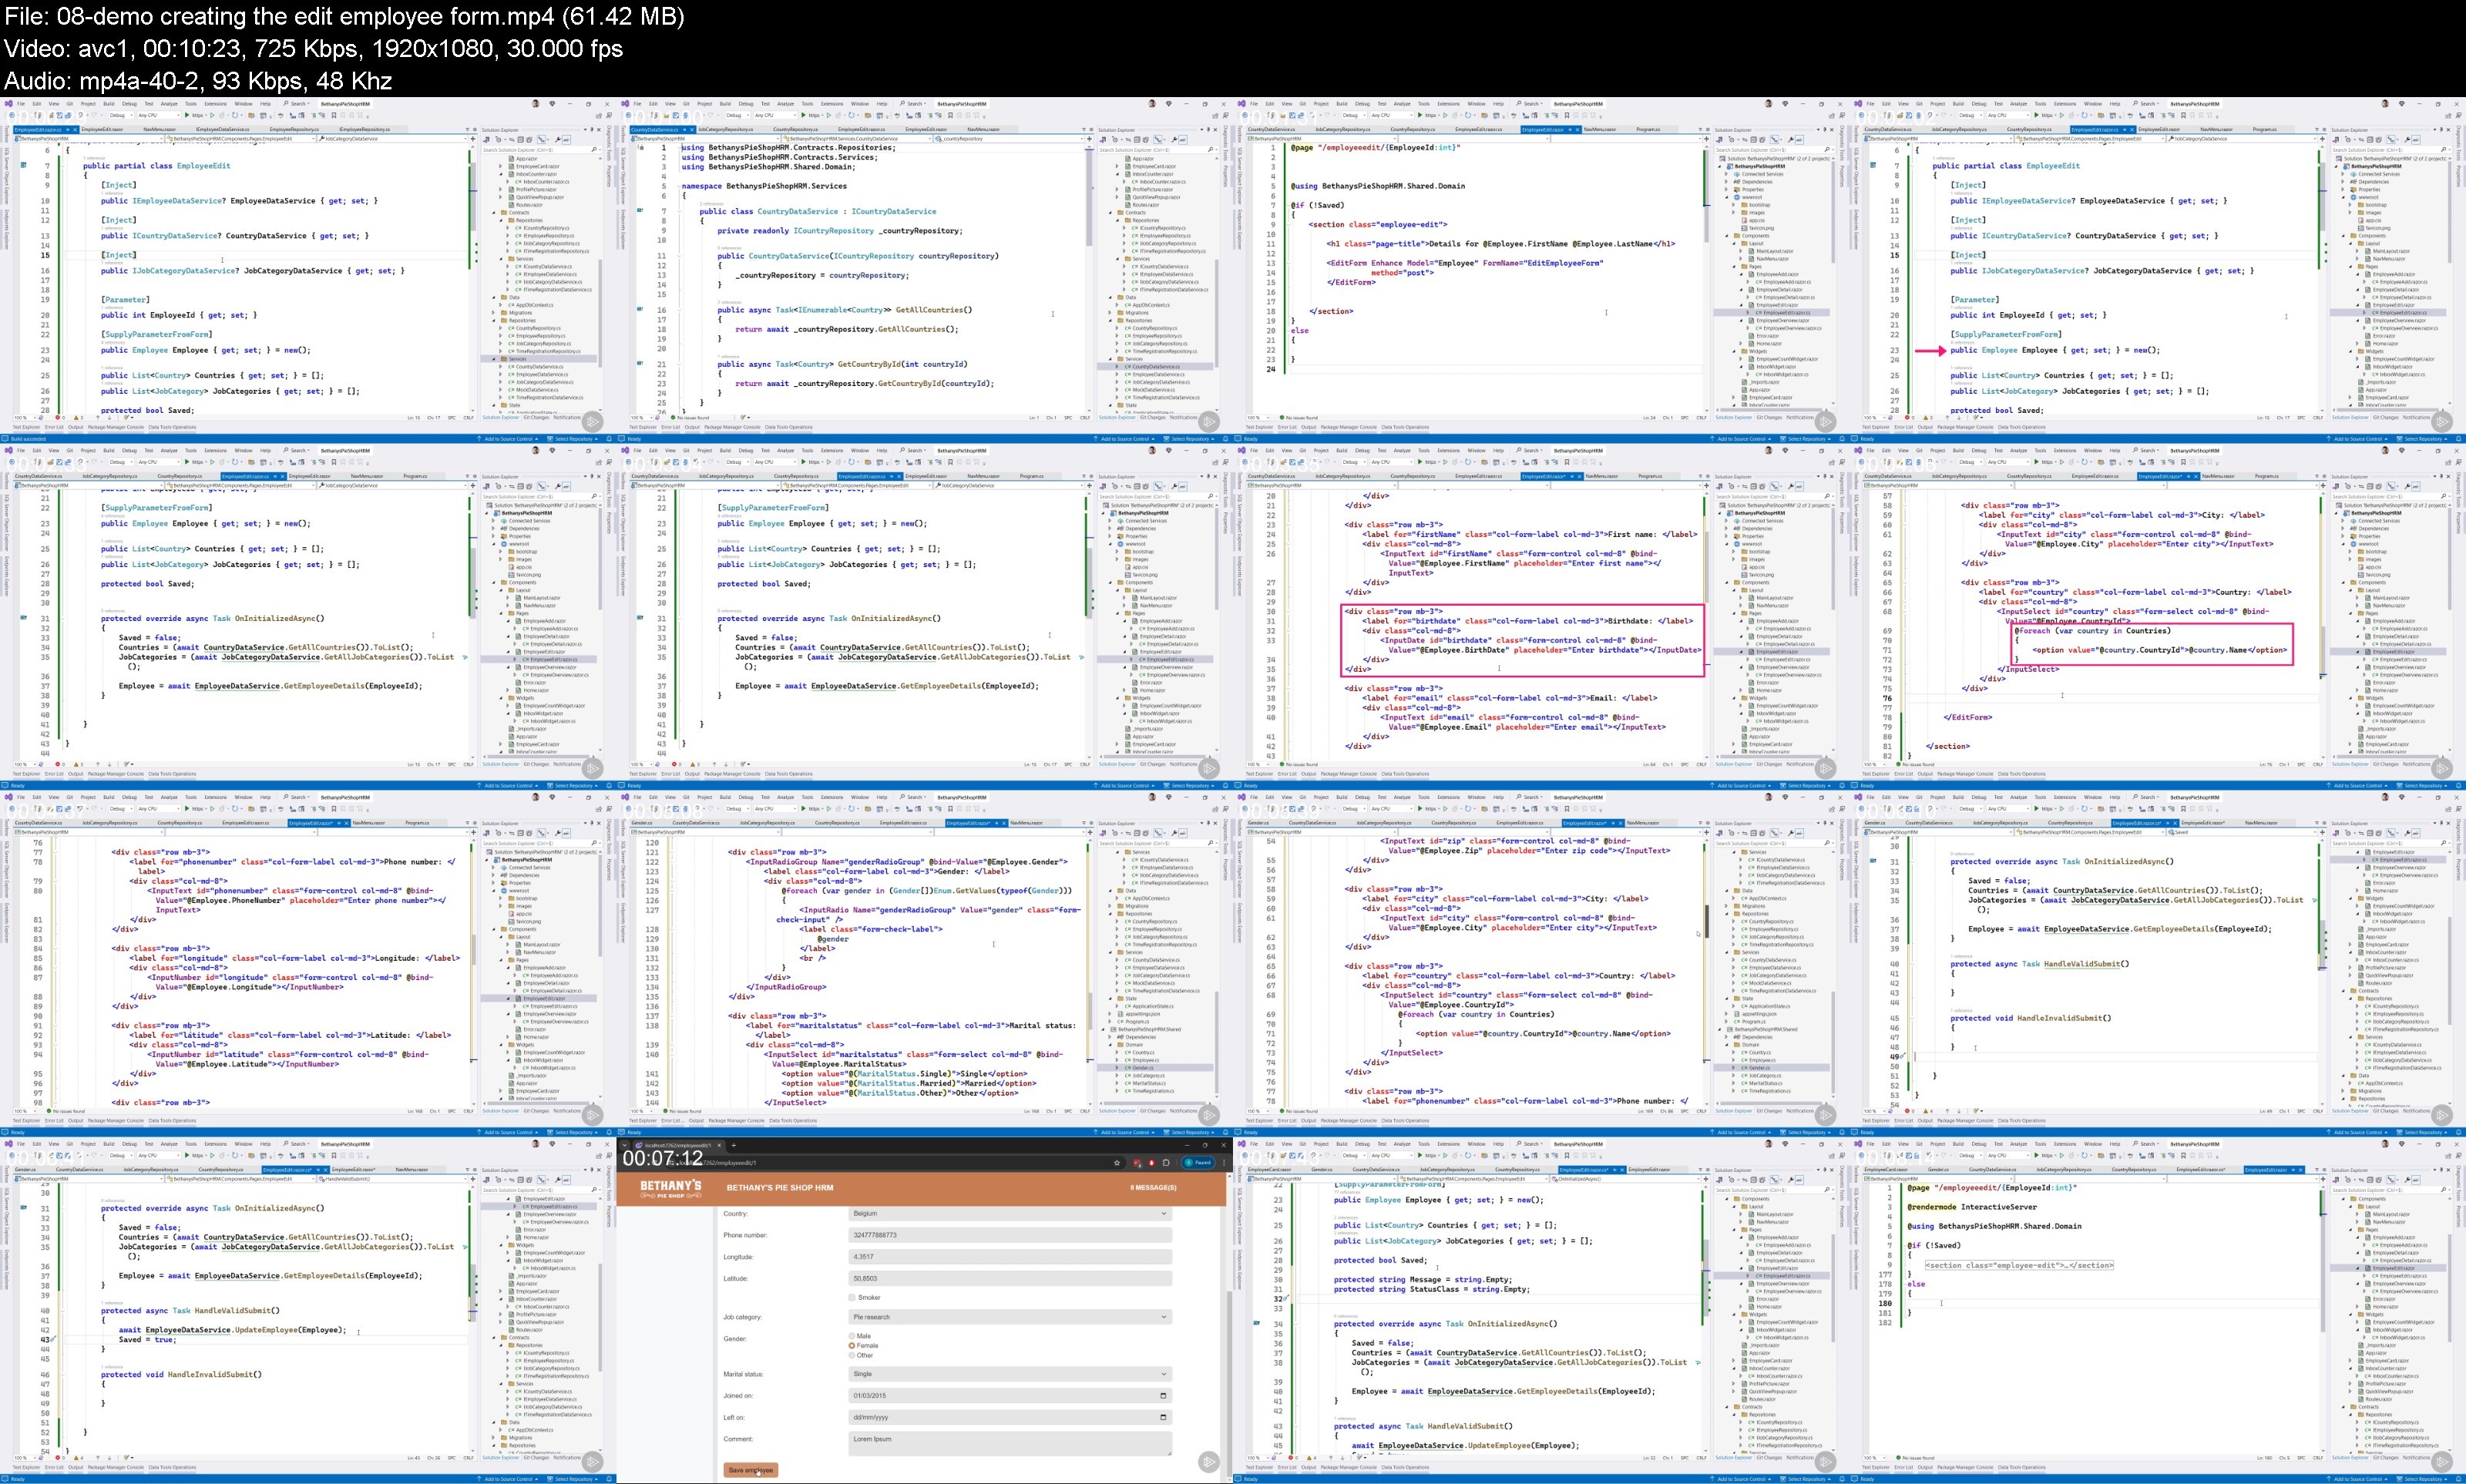Open the browser Extensions puzzle icon

(1166, 1163)
